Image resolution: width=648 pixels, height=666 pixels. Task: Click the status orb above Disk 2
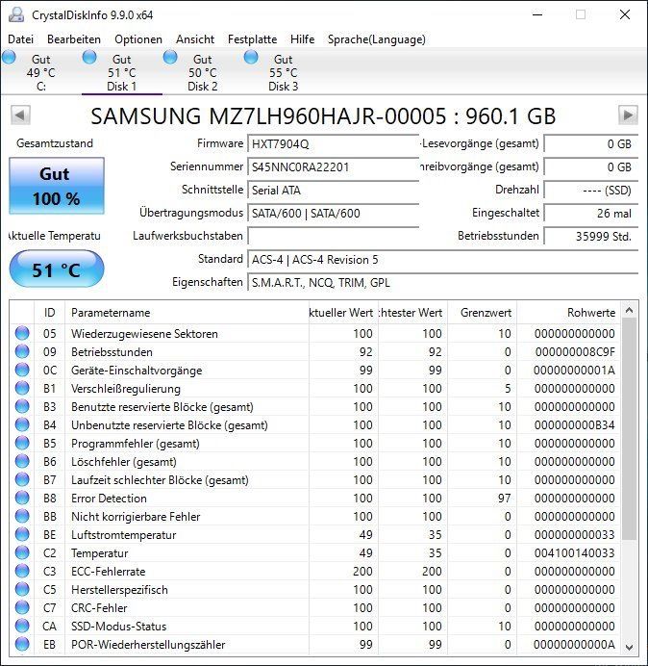coord(170,57)
